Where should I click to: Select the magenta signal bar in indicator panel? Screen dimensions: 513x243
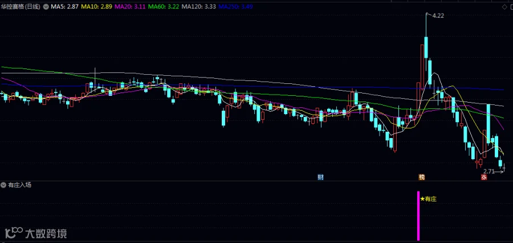pos(418,216)
